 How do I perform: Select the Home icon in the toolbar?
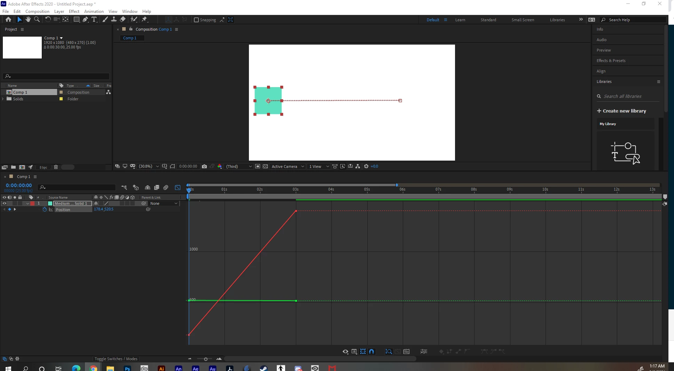8,20
